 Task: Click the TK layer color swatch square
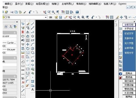point(6,17)
